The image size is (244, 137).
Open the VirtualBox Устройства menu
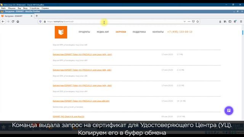pyautogui.click(x=34, y=8)
